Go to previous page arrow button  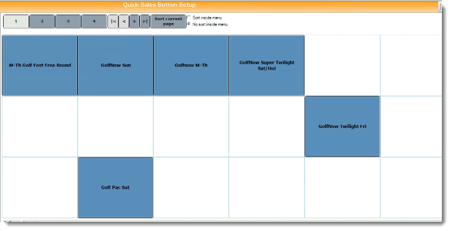123,21
